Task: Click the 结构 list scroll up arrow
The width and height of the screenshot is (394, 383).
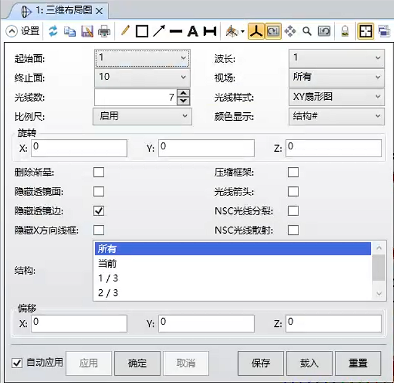Action: pos(379,248)
